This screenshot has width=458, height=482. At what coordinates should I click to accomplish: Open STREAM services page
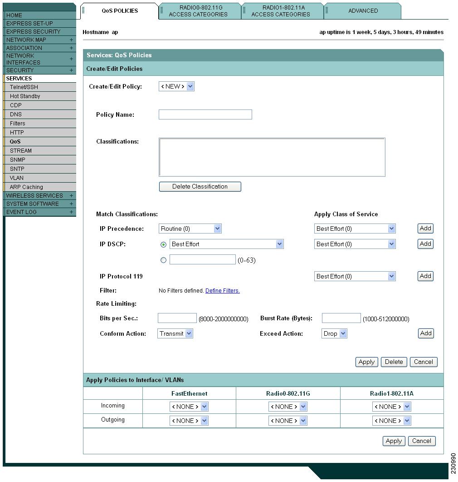tap(39, 151)
